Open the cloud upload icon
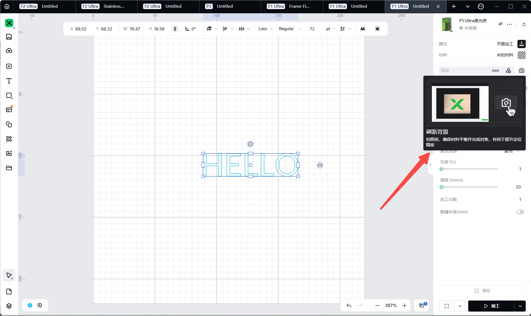 [x=9, y=51]
